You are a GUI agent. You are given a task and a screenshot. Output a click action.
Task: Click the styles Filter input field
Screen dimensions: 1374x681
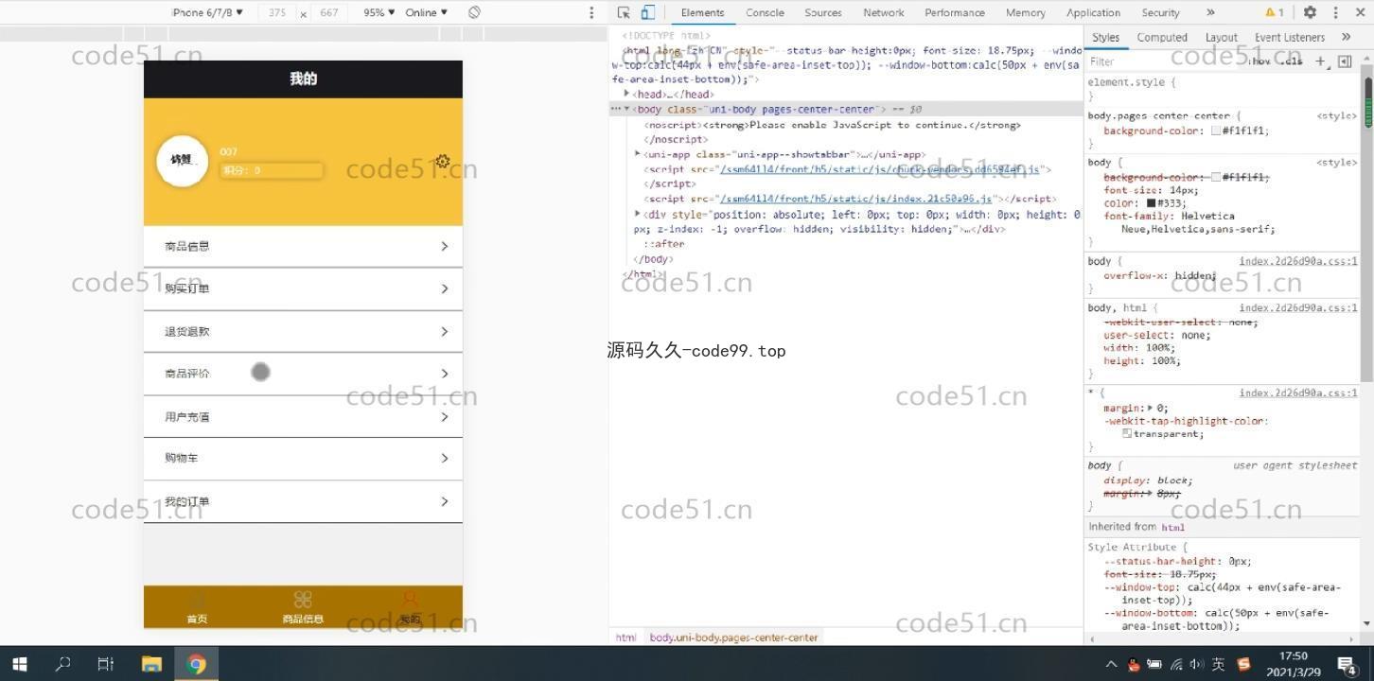[1162, 61]
